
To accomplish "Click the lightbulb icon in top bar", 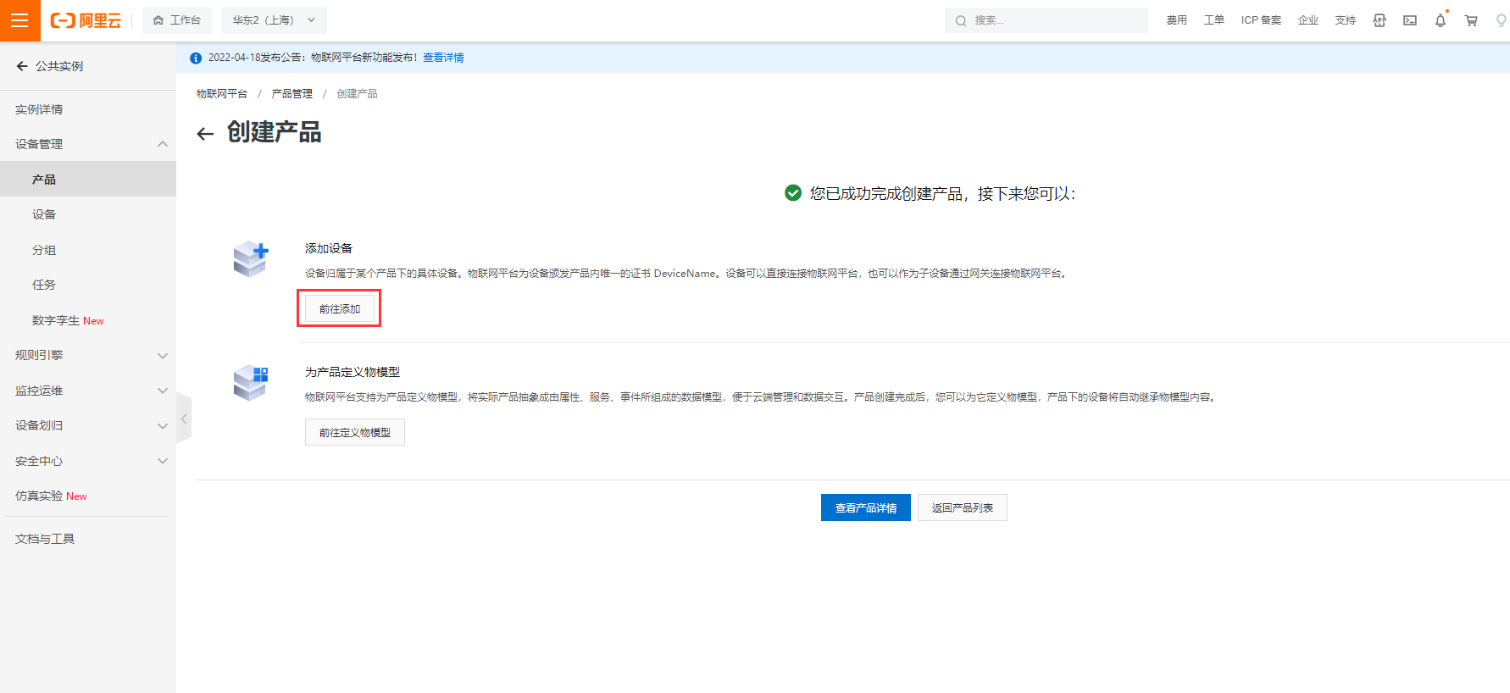I will tap(1501, 20).
